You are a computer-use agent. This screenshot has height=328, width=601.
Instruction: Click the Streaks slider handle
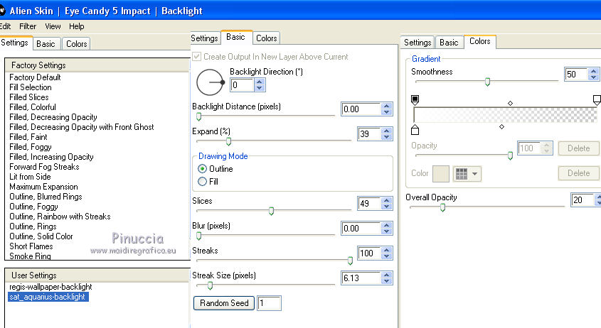point(350,261)
